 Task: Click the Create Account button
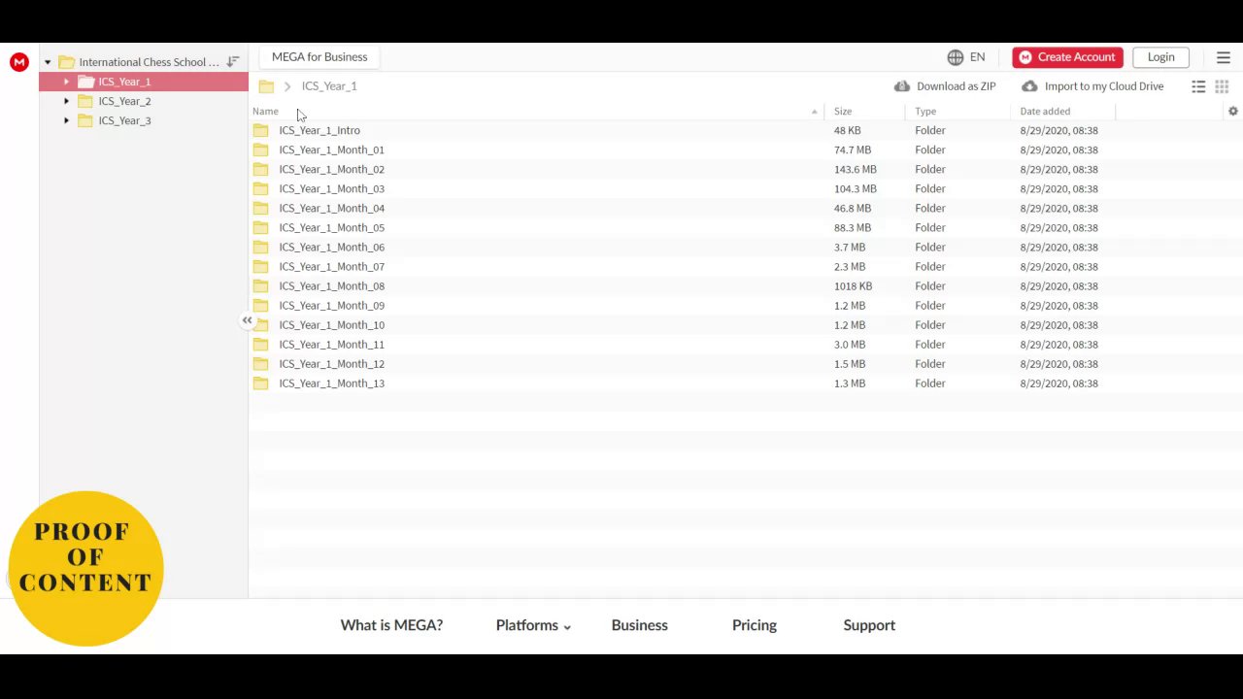pos(1067,57)
